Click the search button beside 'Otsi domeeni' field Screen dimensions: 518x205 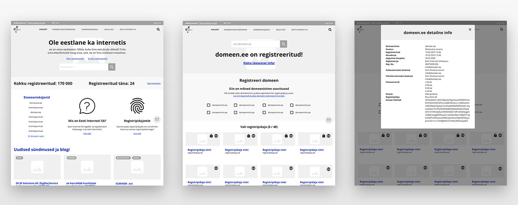112,67
